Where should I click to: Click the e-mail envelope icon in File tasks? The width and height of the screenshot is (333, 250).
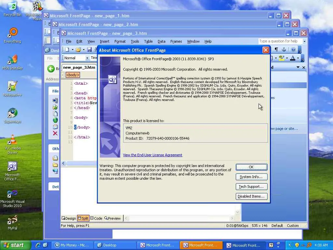coord(55,127)
